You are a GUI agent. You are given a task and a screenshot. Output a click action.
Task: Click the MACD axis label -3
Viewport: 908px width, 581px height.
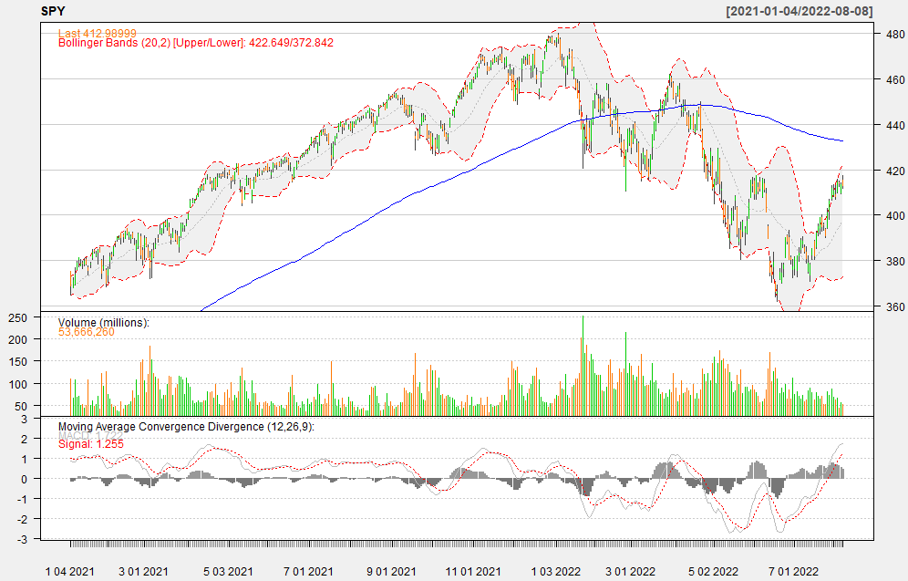pyautogui.click(x=22, y=540)
